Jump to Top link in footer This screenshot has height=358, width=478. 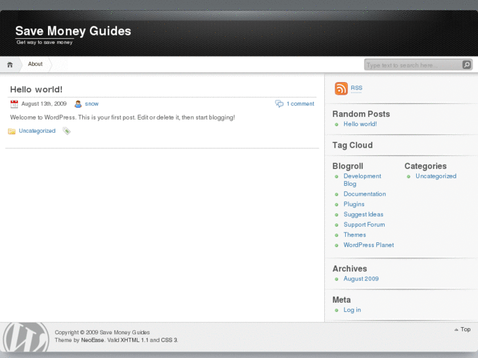click(x=466, y=329)
